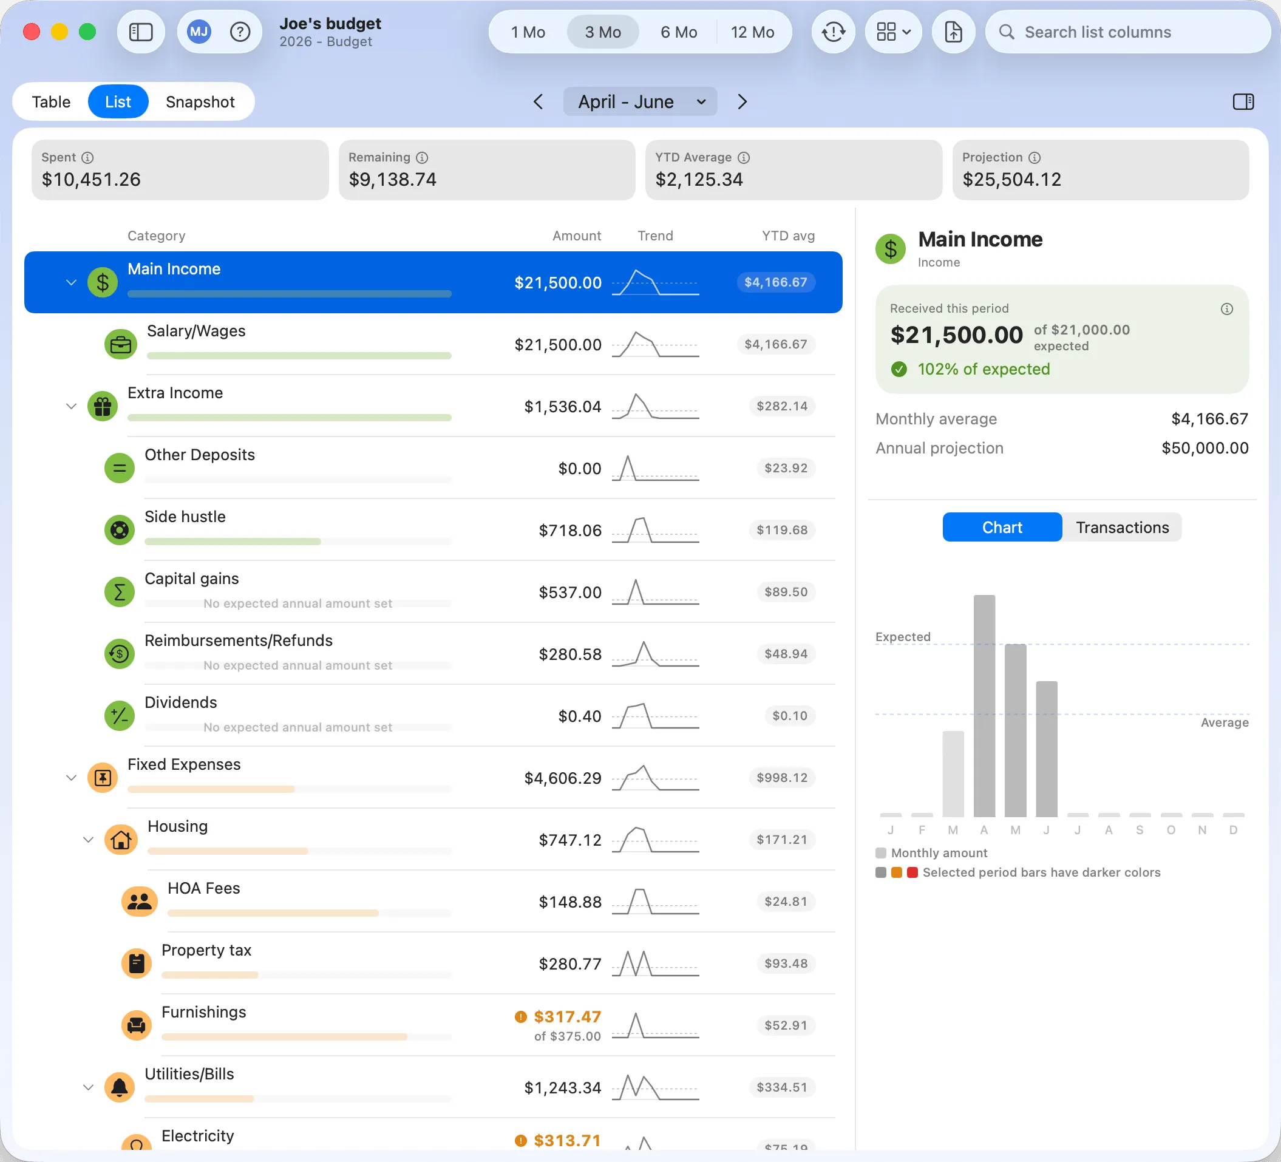Click the Amount column header
1281x1162 pixels.
pos(576,236)
